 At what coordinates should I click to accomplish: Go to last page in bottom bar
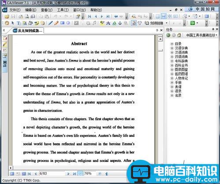tap(75, 174)
